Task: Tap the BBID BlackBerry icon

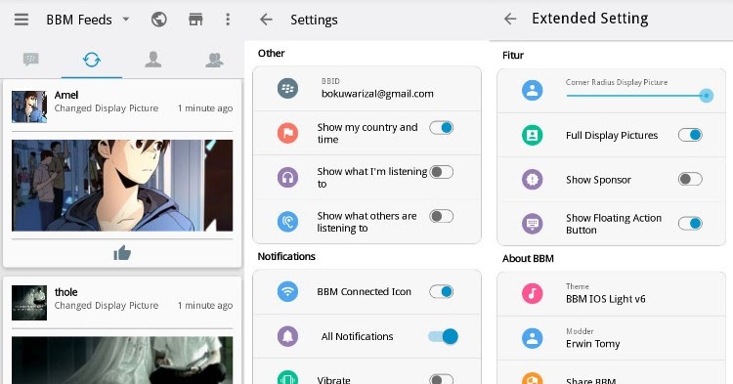Action: coord(287,88)
